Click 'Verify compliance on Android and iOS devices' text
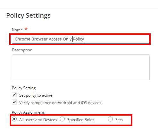The image size is (158, 131). click(60, 103)
